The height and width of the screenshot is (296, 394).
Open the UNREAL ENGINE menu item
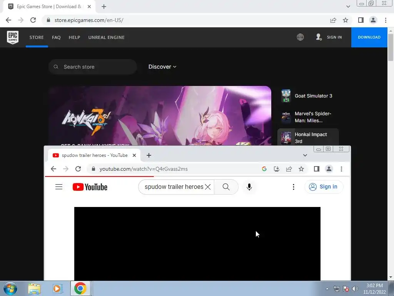106,37
